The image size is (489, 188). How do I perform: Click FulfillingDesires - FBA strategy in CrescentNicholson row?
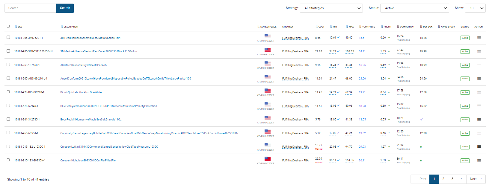(x=295, y=161)
